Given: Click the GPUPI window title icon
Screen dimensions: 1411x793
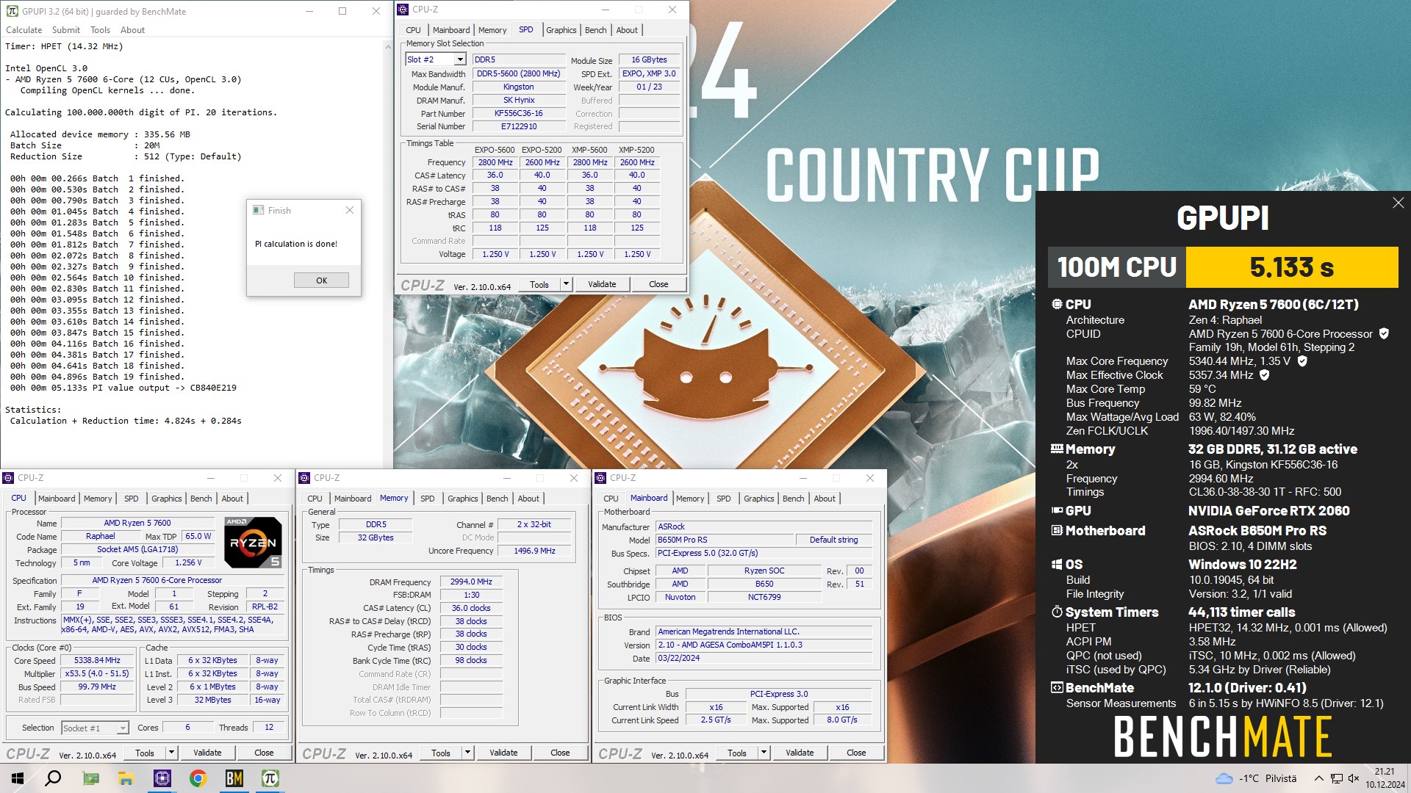Looking at the screenshot, I should point(12,11).
